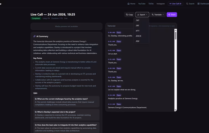Open the Instagram nav link
Screen dimensions: 209x133
161,4
